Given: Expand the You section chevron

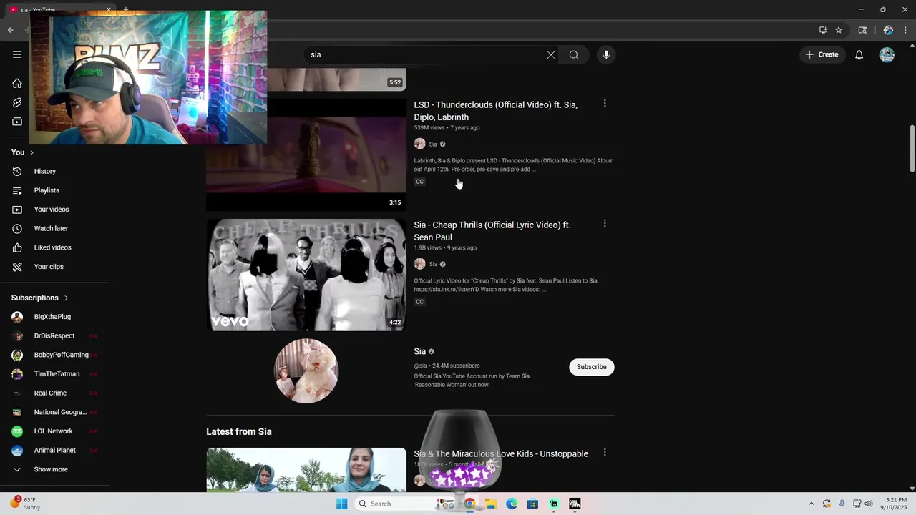Looking at the screenshot, I should point(31,152).
